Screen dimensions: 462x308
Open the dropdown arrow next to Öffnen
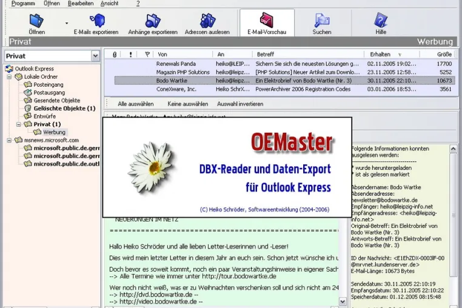pos(67,23)
